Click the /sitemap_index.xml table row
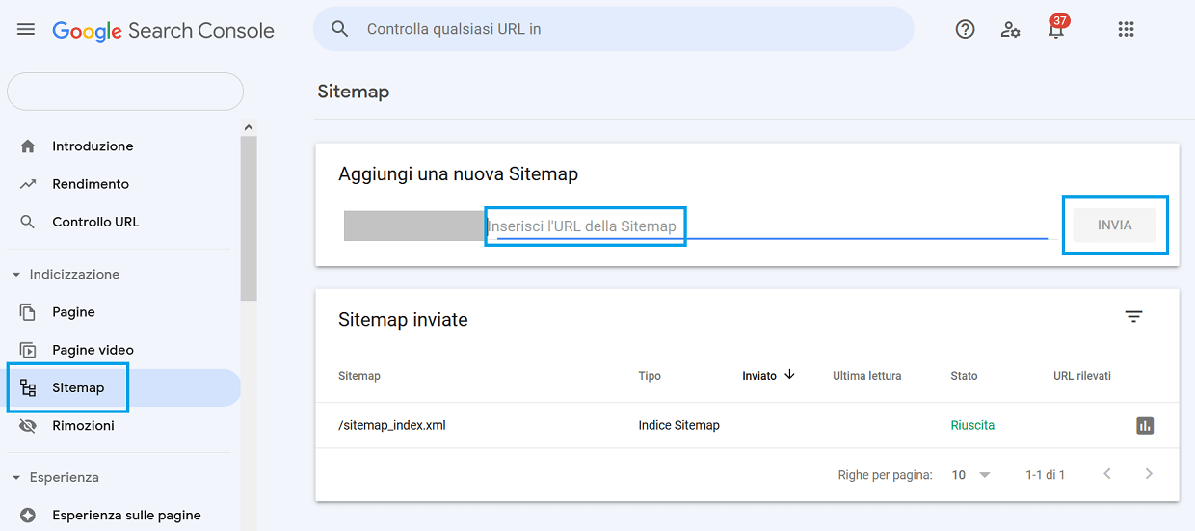This screenshot has width=1195, height=531. click(747, 425)
